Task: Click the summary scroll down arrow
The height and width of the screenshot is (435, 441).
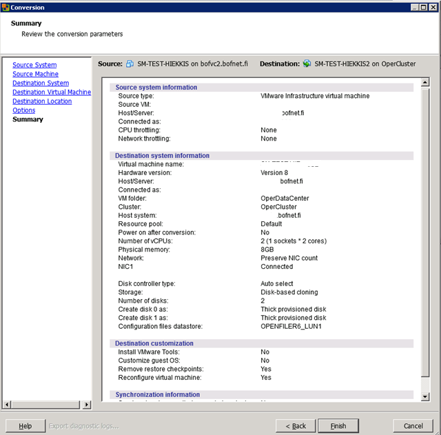Action: tap(425, 396)
